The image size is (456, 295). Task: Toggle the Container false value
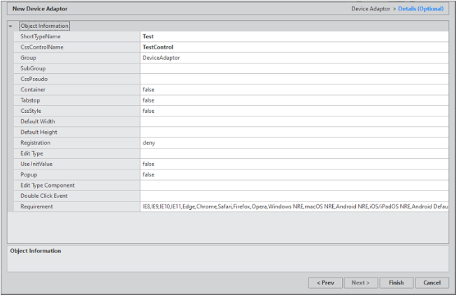pos(294,90)
